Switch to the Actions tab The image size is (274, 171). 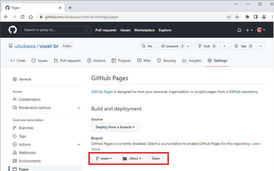(x=96, y=61)
